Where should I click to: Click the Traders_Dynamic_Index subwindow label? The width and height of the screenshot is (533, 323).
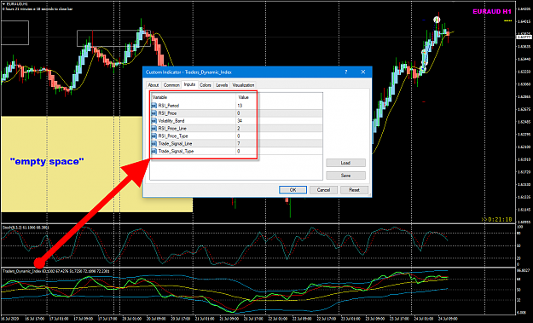pyautogui.click(x=55, y=271)
